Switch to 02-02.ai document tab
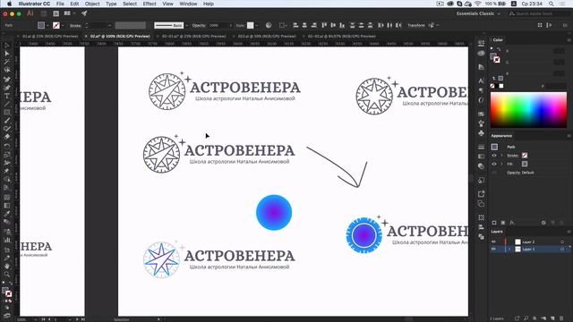The image size is (573, 322). [342, 36]
